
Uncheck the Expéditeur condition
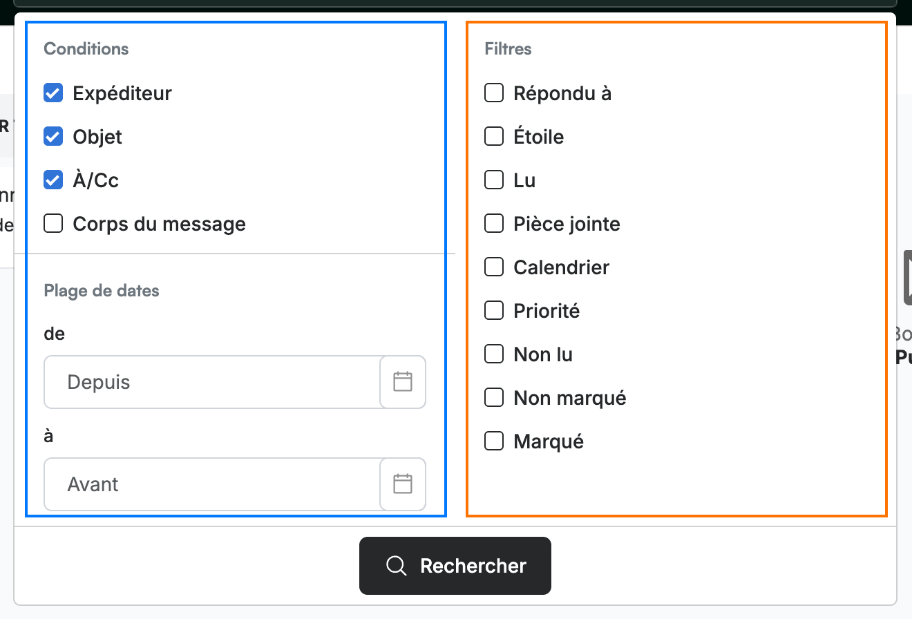(53, 93)
